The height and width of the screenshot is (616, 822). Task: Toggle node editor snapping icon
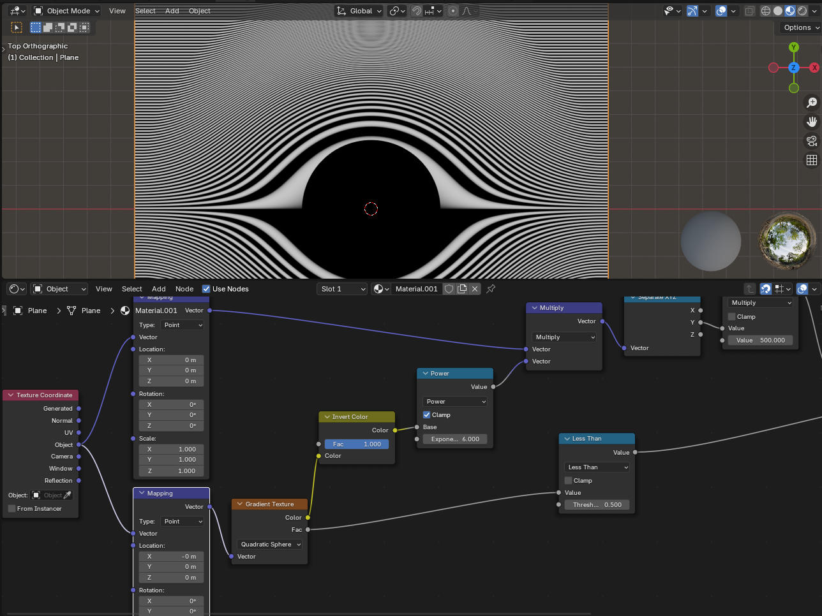[x=766, y=289]
